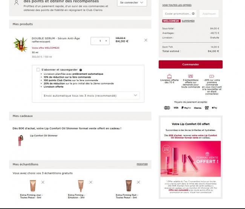
Task: Click the 3 échantillons offerts icon
Action: pos(190,76)
